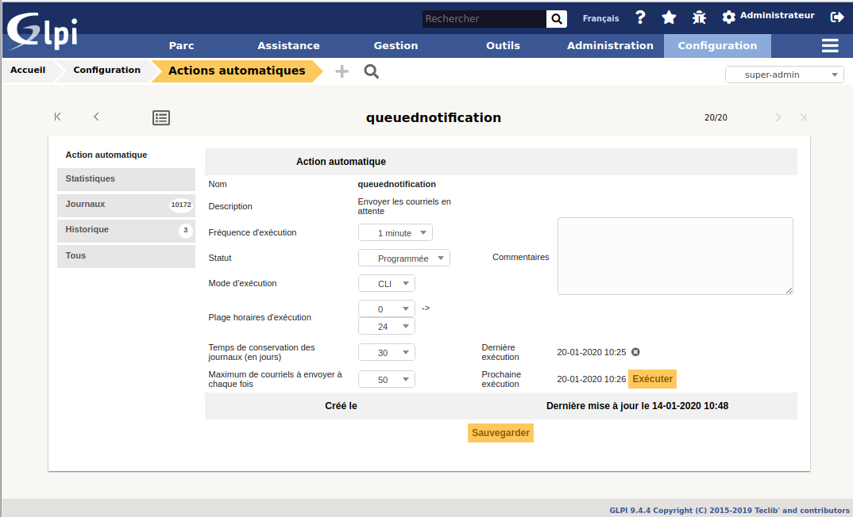This screenshot has width=853, height=517.
Task: Open the Administration menu
Action: (x=609, y=45)
